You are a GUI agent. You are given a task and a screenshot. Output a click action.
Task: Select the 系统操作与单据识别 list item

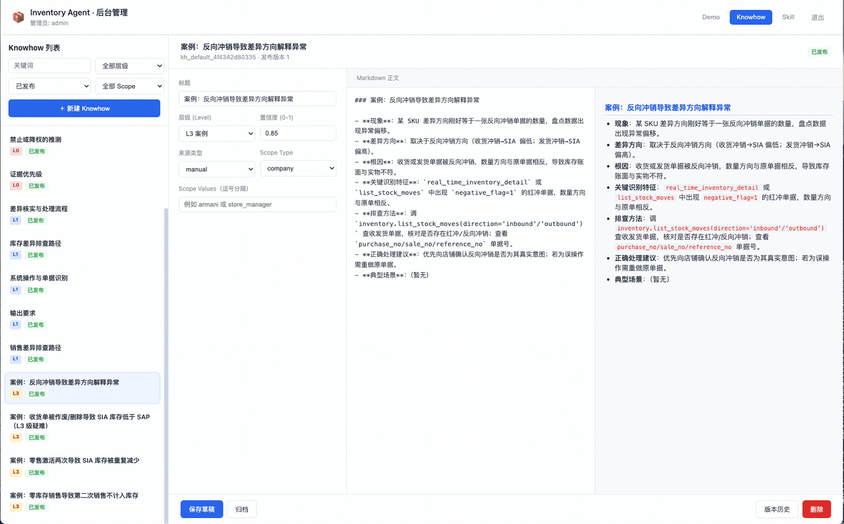click(82, 283)
